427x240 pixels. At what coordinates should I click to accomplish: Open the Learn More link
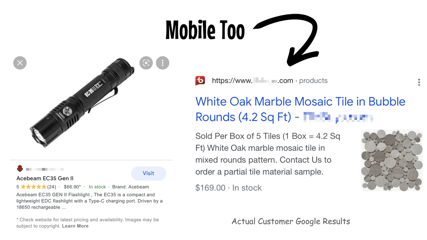point(75,226)
